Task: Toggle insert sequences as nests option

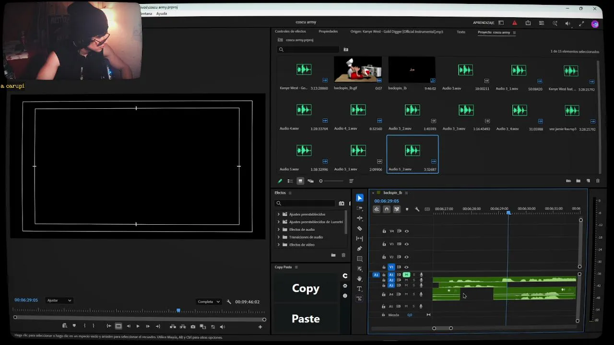Action: [377, 209]
